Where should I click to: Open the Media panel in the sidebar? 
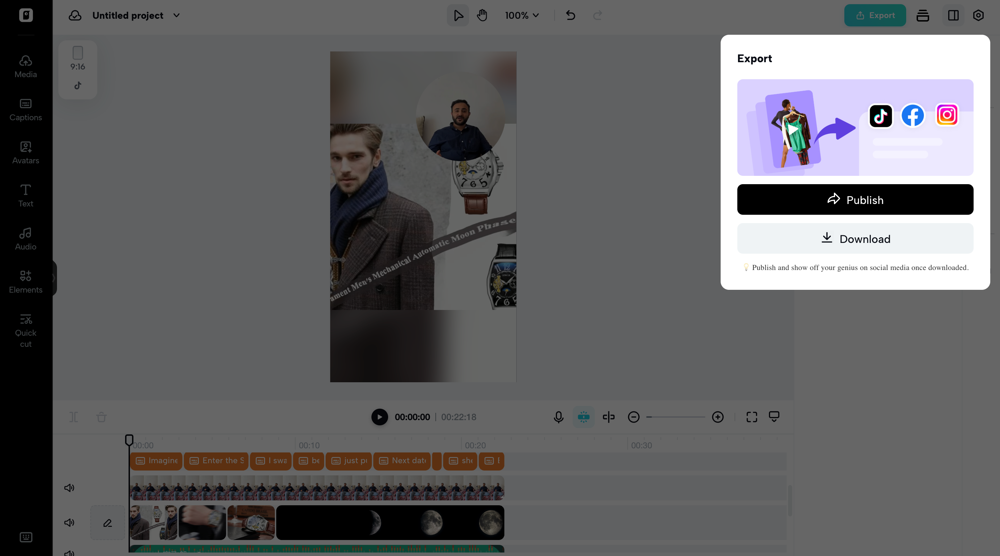point(25,66)
